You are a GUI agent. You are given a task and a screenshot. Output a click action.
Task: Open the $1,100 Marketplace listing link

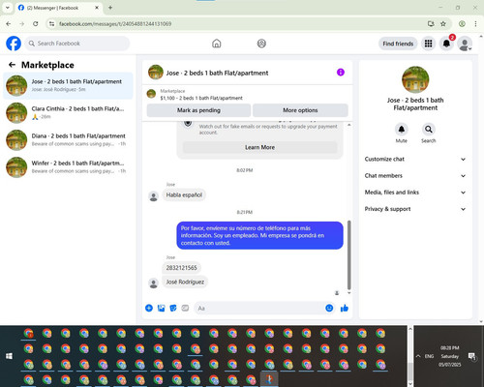coord(201,98)
